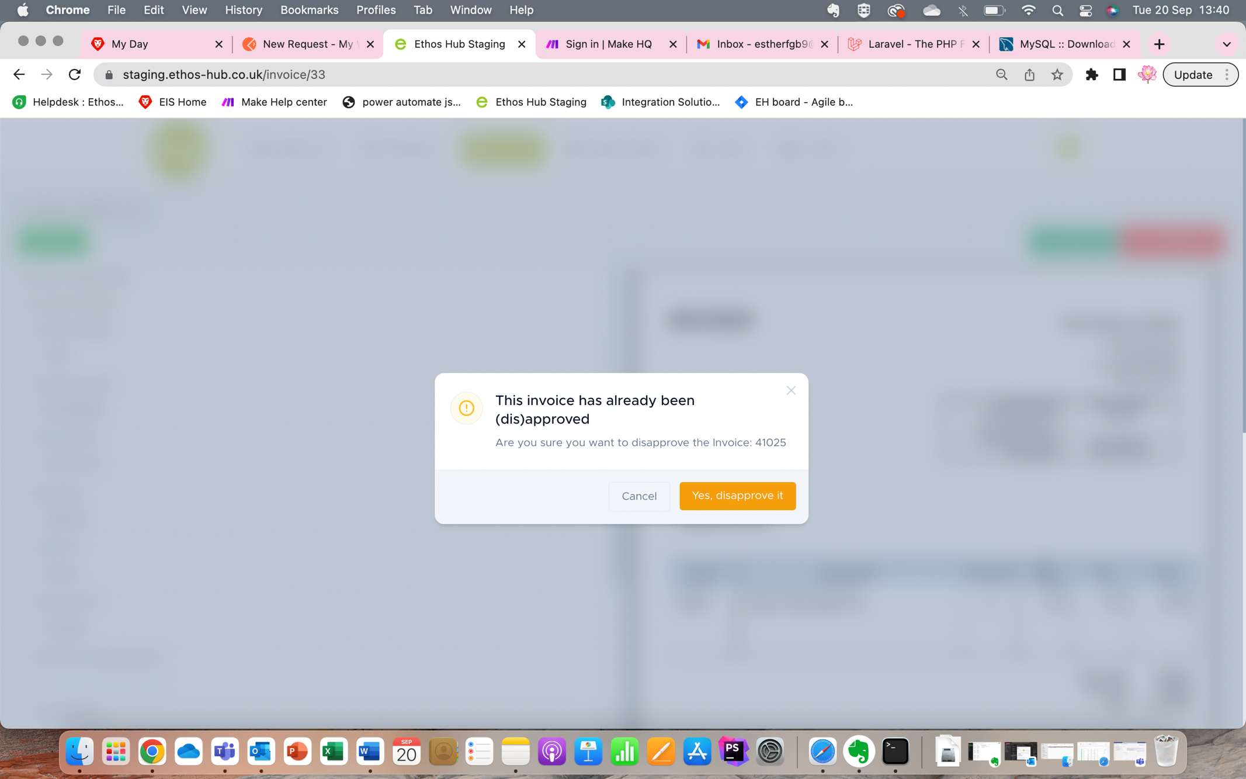1246x779 pixels.
Task: Toggle Chrome side panel icon
Action: tap(1119, 74)
